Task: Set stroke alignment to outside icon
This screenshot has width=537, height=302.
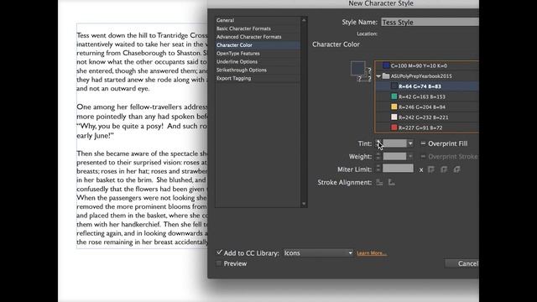Action: click(392, 183)
